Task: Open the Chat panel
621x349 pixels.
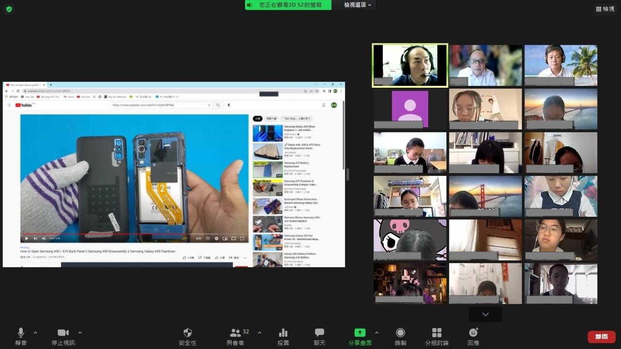Action: click(x=319, y=336)
